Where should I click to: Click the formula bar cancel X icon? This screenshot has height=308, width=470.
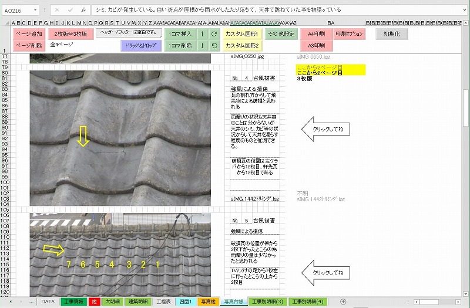click(56, 10)
